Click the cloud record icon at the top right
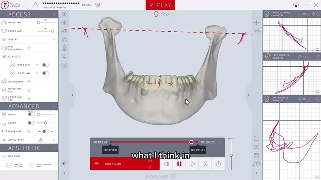Image resolution: width=321 pixels, height=180 pixels. (x=296, y=5)
